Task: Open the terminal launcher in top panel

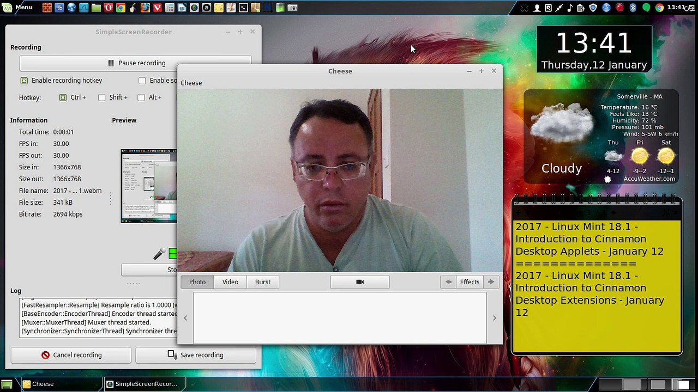Action: click(243, 8)
